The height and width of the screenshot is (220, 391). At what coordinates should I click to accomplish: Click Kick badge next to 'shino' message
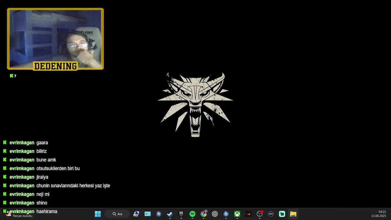tap(5, 203)
